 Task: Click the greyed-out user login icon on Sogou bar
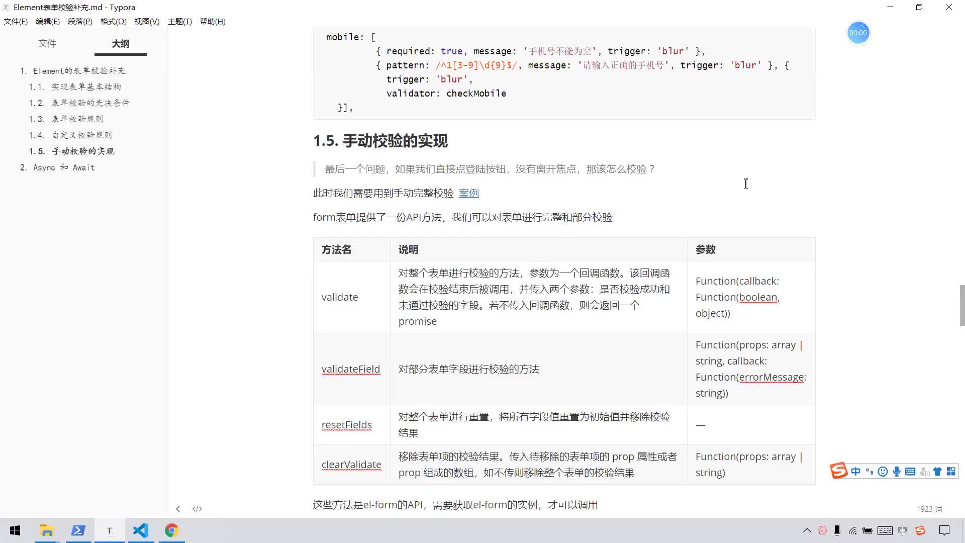pos(924,471)
